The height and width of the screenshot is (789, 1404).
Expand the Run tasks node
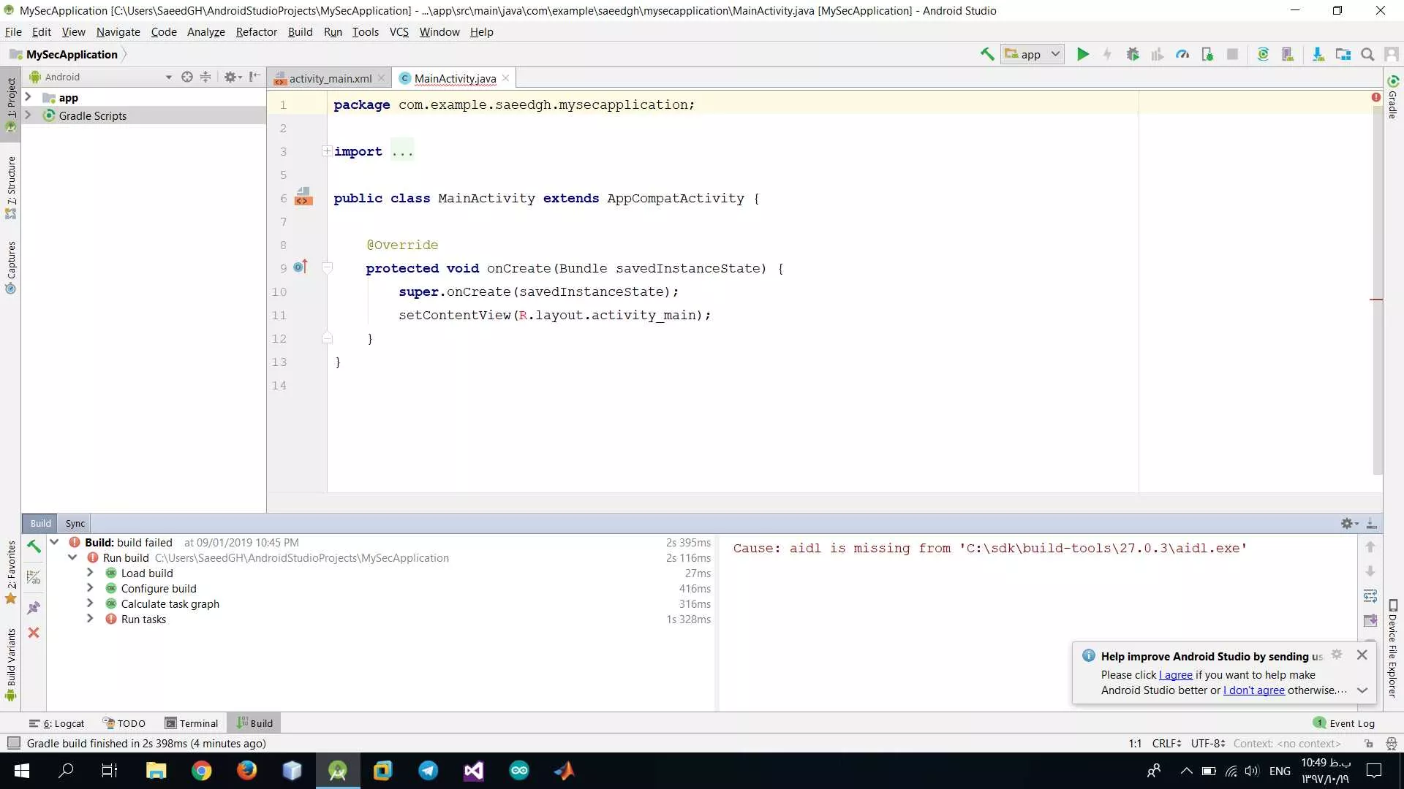click(90, 619)
